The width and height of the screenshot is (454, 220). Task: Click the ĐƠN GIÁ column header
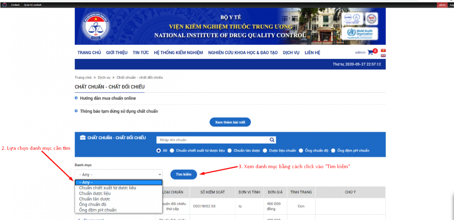point(275,192)
